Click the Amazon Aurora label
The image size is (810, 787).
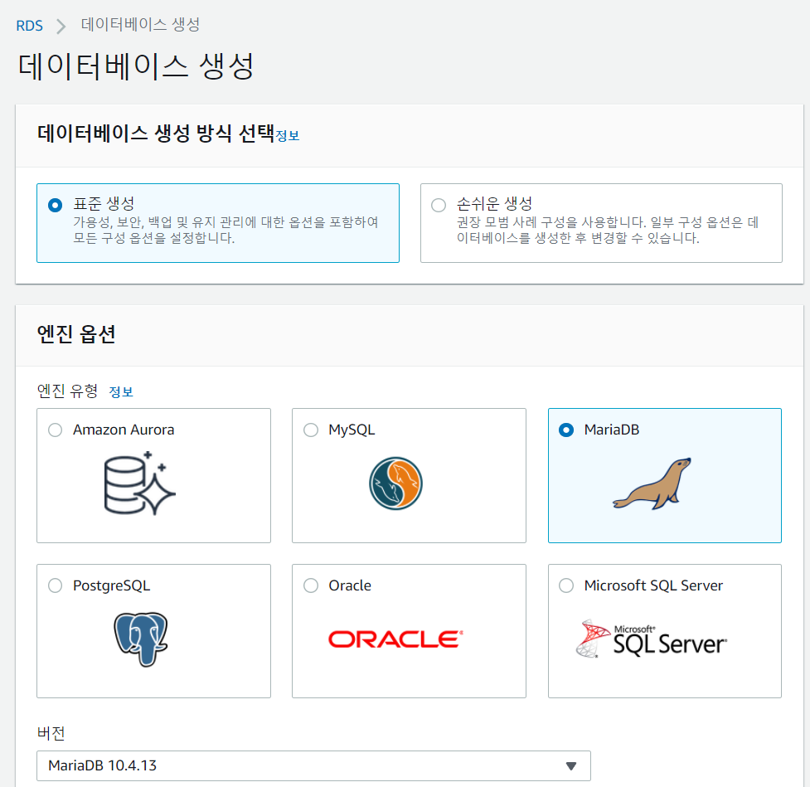point(124,430)
